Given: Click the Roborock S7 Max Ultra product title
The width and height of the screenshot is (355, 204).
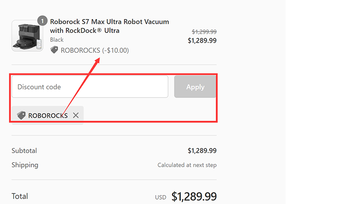Looking at the screenshot, I should (109, 26).
